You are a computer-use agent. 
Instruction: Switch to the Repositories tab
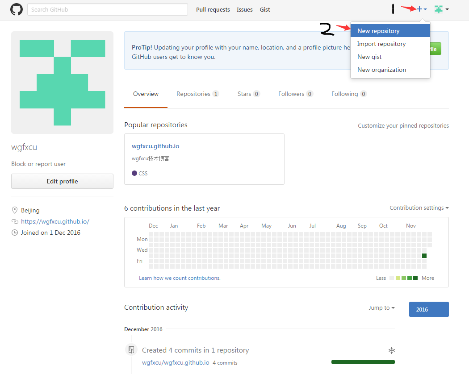(197, 94)
